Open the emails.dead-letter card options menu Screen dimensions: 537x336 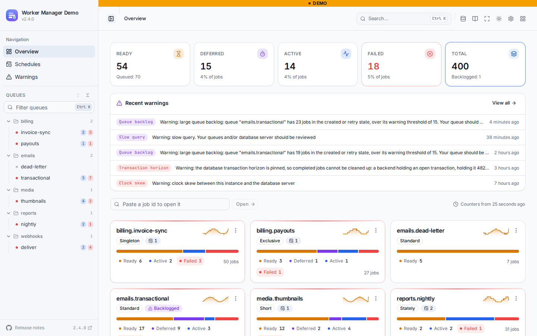pos(516,231)
